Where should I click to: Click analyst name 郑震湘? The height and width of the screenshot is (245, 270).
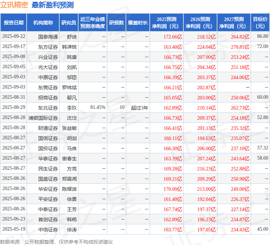[x=69, y=179]
